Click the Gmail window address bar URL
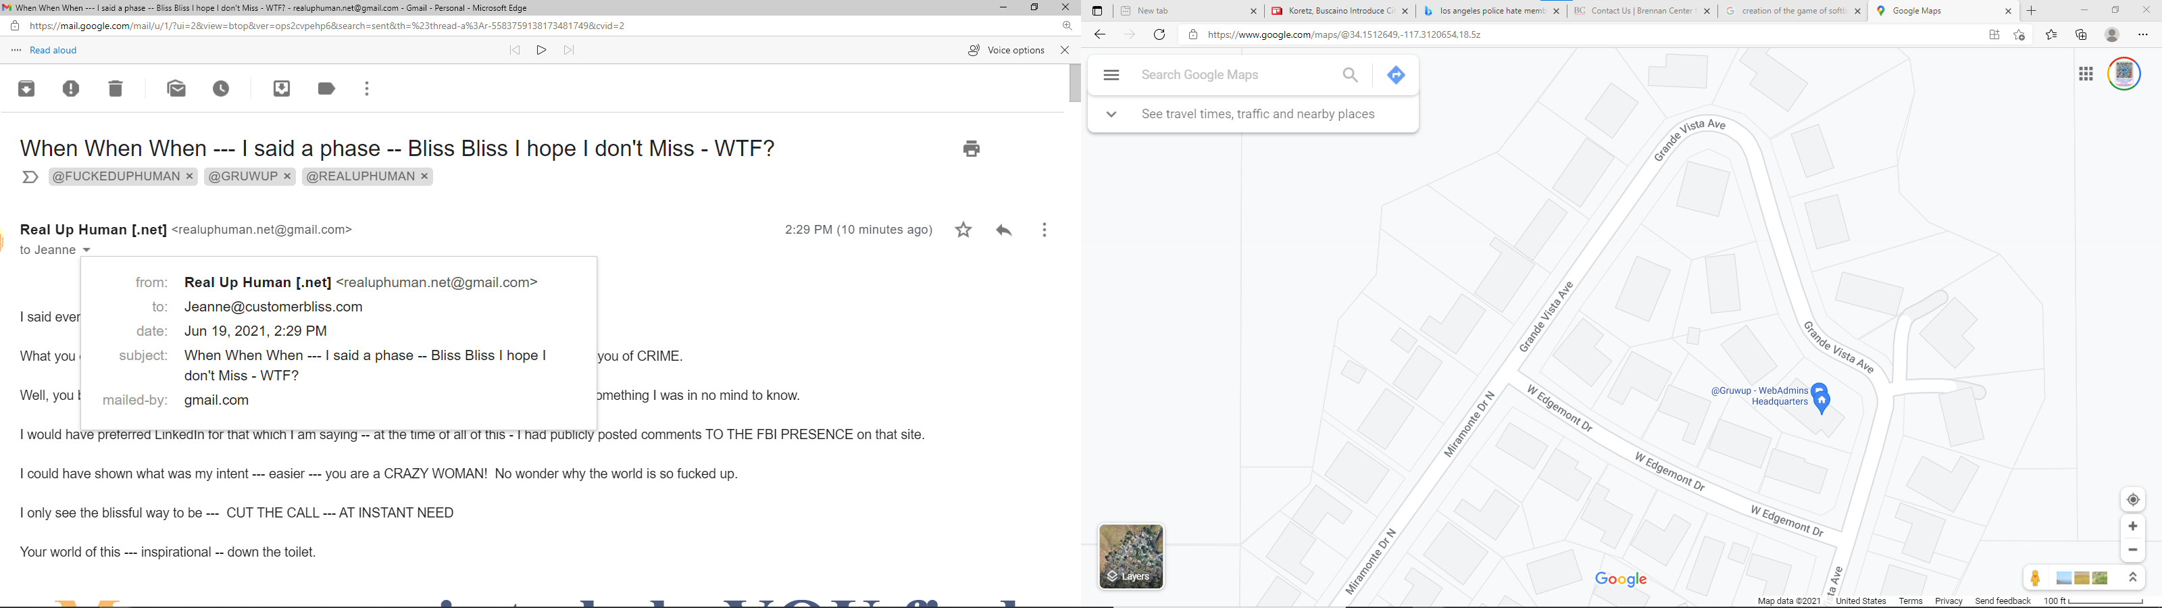The height and width of the screenshot is (608, 2162). point(327,26)
